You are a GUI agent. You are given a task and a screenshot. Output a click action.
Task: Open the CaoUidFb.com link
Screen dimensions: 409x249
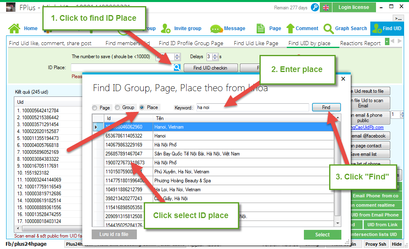(x=367, y=127)
